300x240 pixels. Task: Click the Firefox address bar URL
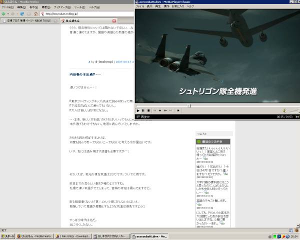tap(61, 14)
